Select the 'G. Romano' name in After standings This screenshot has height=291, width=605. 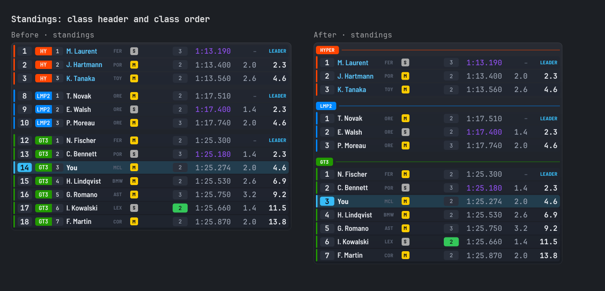(x=353, y=229)
